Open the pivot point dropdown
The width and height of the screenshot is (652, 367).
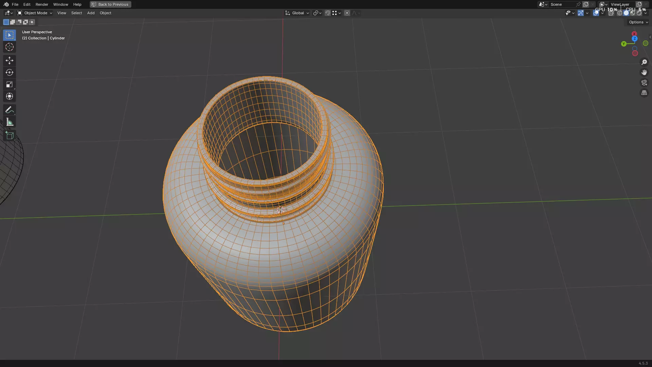pos(317,13)
